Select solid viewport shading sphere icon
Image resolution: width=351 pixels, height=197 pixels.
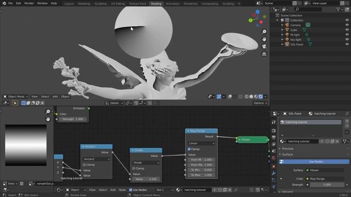point(251,96)
